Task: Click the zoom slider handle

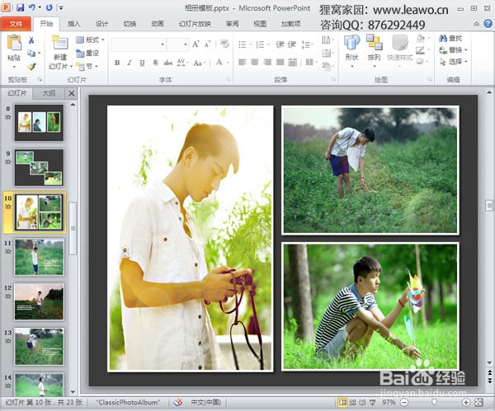Action: (x=434, y=402)
